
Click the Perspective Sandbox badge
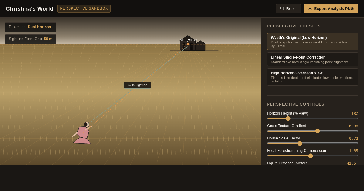(x=84, y=8)
